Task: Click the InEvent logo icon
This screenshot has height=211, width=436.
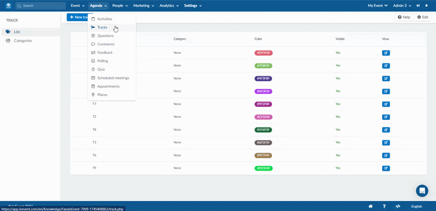Action: (x=8, y=5)
